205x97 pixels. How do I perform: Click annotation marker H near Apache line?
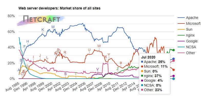pos(28,41)
